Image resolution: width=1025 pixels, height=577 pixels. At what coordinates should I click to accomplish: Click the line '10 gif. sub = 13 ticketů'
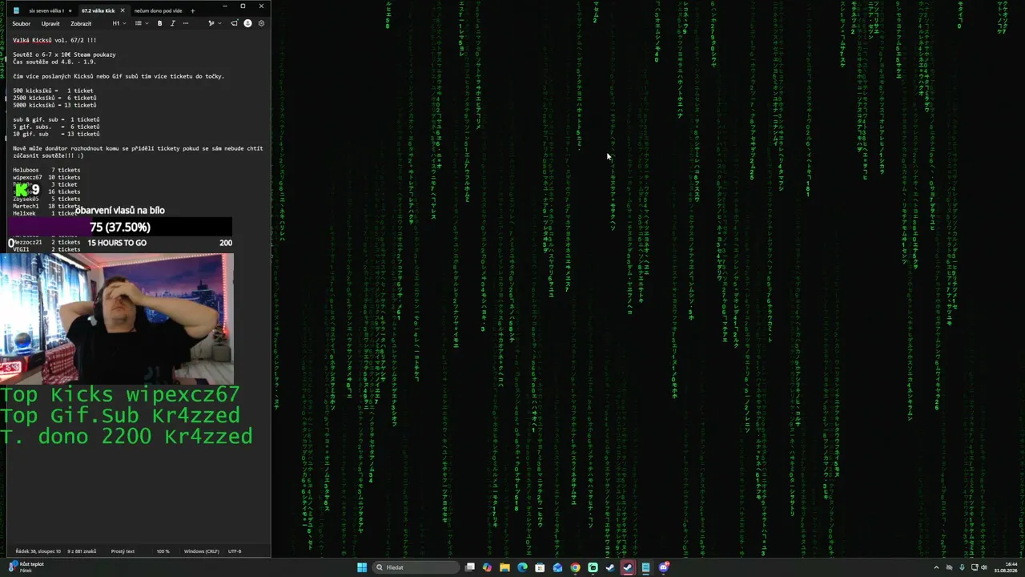pyautogui.click(x=56, y=134)
